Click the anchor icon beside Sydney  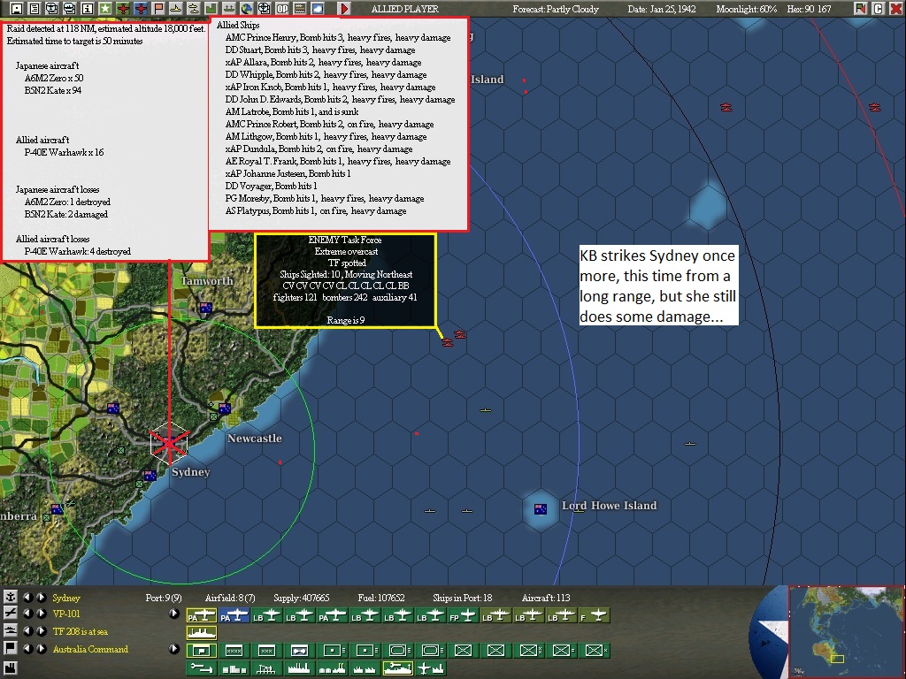pyautogui.click(x=10, y=597)
